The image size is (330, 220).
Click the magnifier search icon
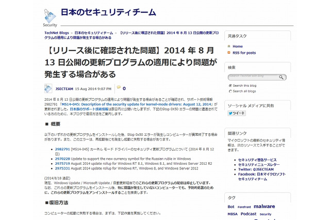click(282, 77)
